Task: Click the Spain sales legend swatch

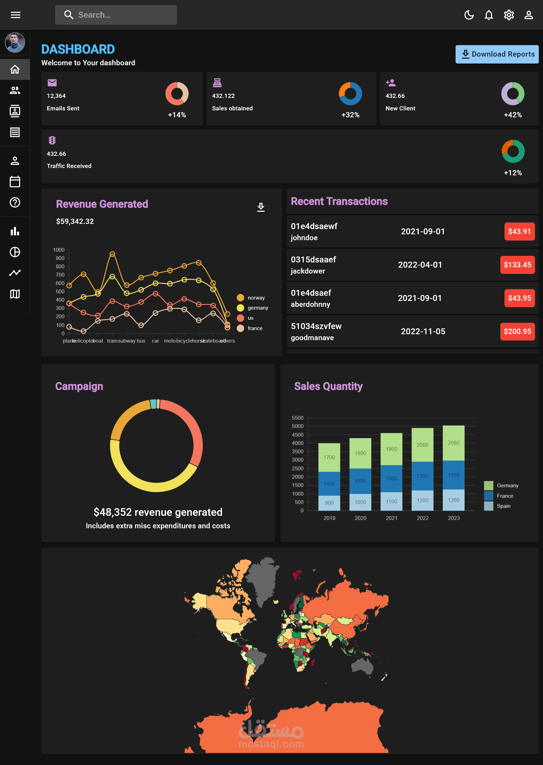Action: [x=489, y=506]
